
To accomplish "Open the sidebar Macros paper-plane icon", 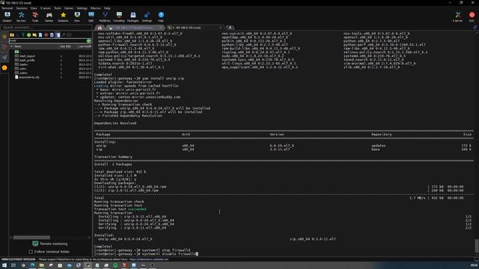I will pos(4,58).
